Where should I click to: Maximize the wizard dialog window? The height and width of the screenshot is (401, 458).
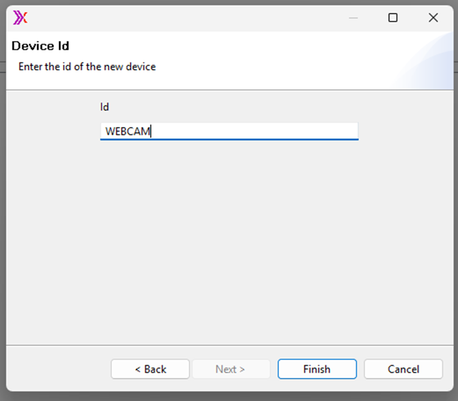(393, 18)
